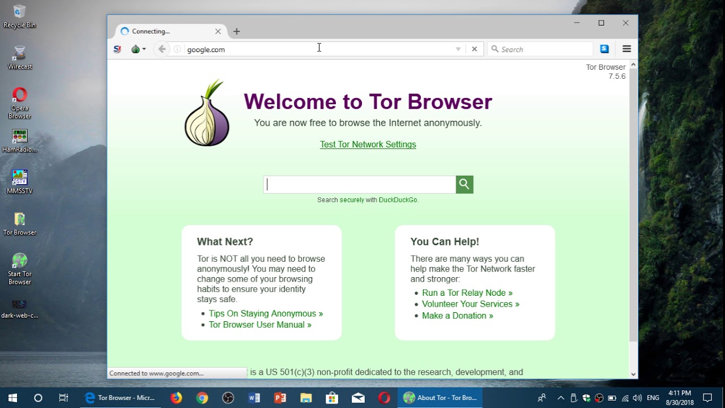Open the Wi-Fi network tray icon
725x408 pixels.
[625, 398]
